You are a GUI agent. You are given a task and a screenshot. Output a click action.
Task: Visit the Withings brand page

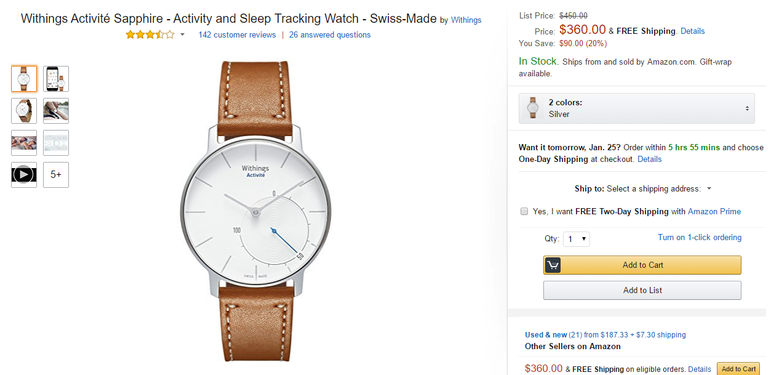tap(466, 20)
